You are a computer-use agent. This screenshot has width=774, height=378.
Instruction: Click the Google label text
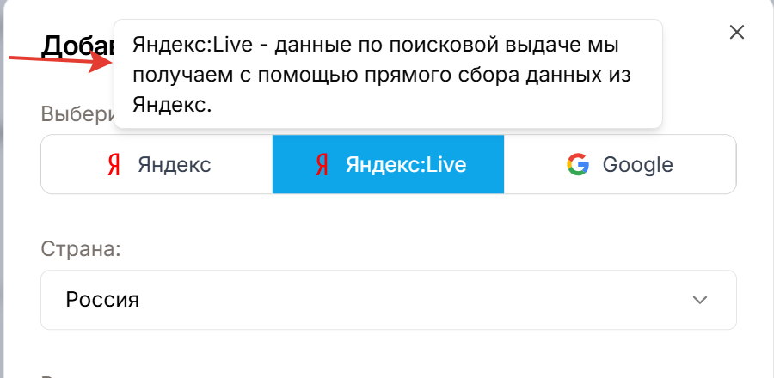[x=638, y=165]
